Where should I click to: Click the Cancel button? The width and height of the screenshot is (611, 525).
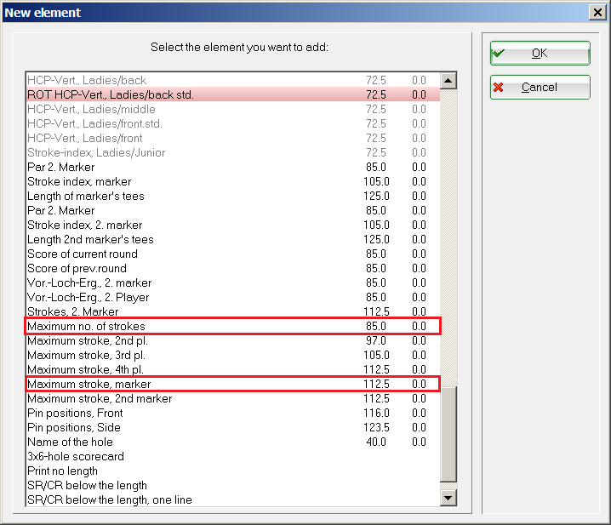(540, 87)
